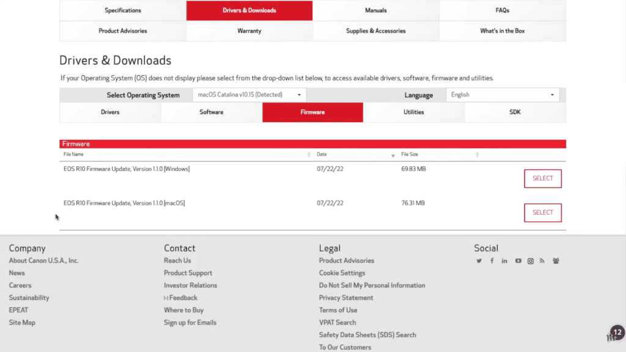Open Do Not Sell My Personal Information
626x352 pixels.
372,285
